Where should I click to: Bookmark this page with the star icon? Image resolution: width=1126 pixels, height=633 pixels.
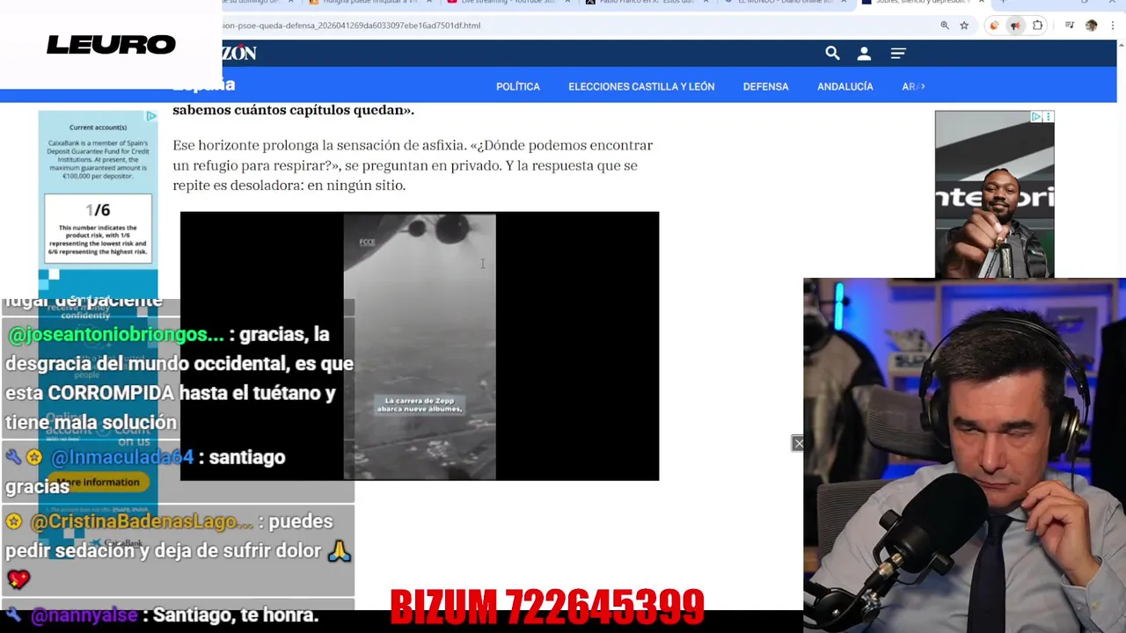(x=964, y=25)
